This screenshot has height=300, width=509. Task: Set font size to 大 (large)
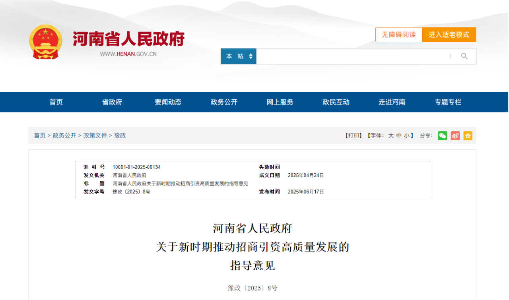pos(391,135)
